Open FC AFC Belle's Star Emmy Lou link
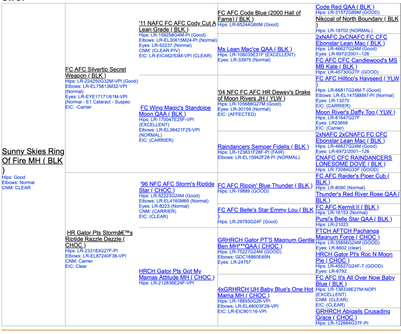 click(265, 210)
